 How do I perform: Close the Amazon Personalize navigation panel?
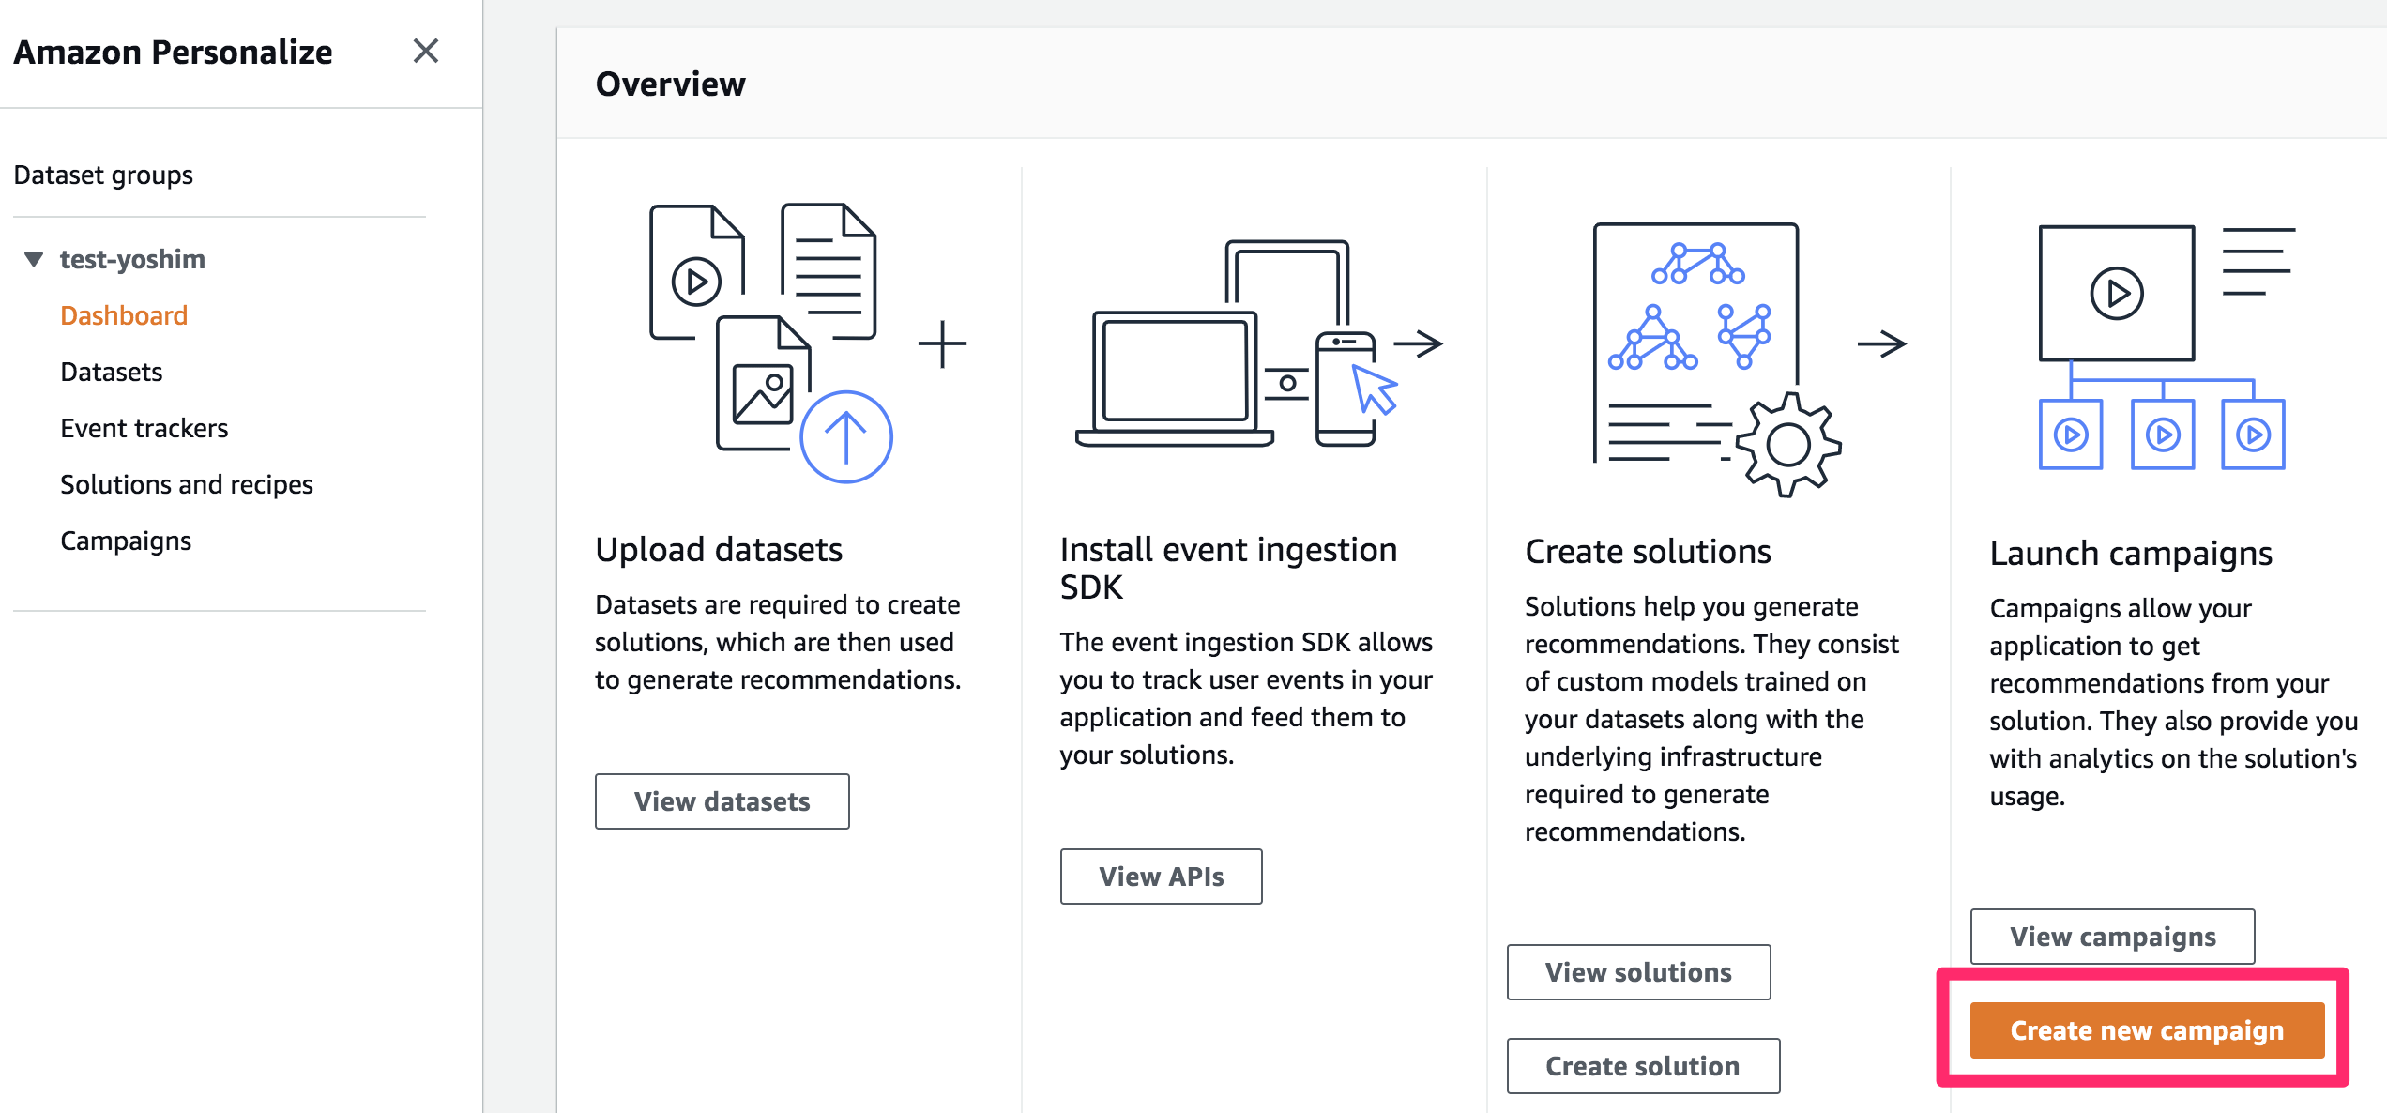click(427, 52)
